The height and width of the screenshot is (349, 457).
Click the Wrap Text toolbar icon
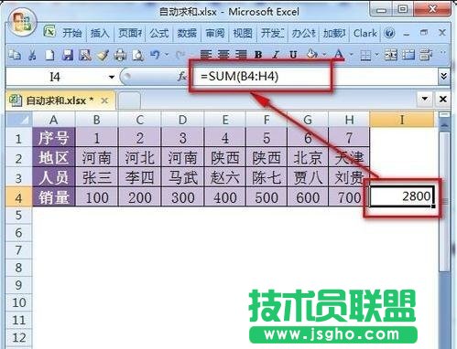pyautogui.click(x=426, y=55)
